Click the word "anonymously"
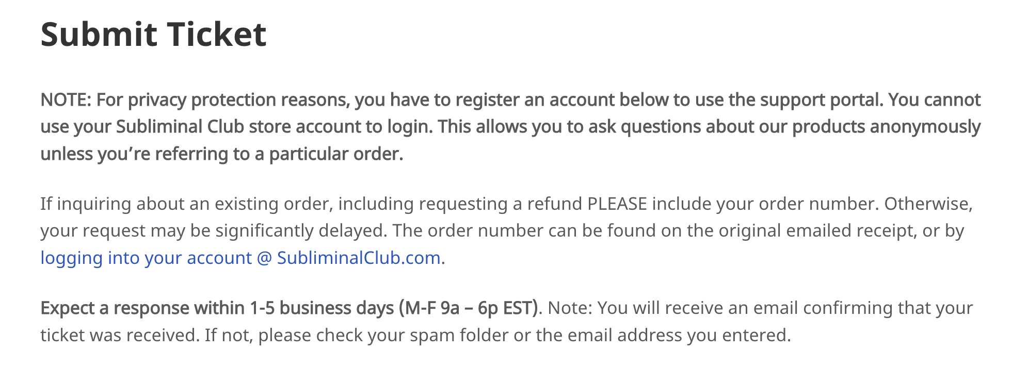1028x368 pixels. [x=925, y=127]
